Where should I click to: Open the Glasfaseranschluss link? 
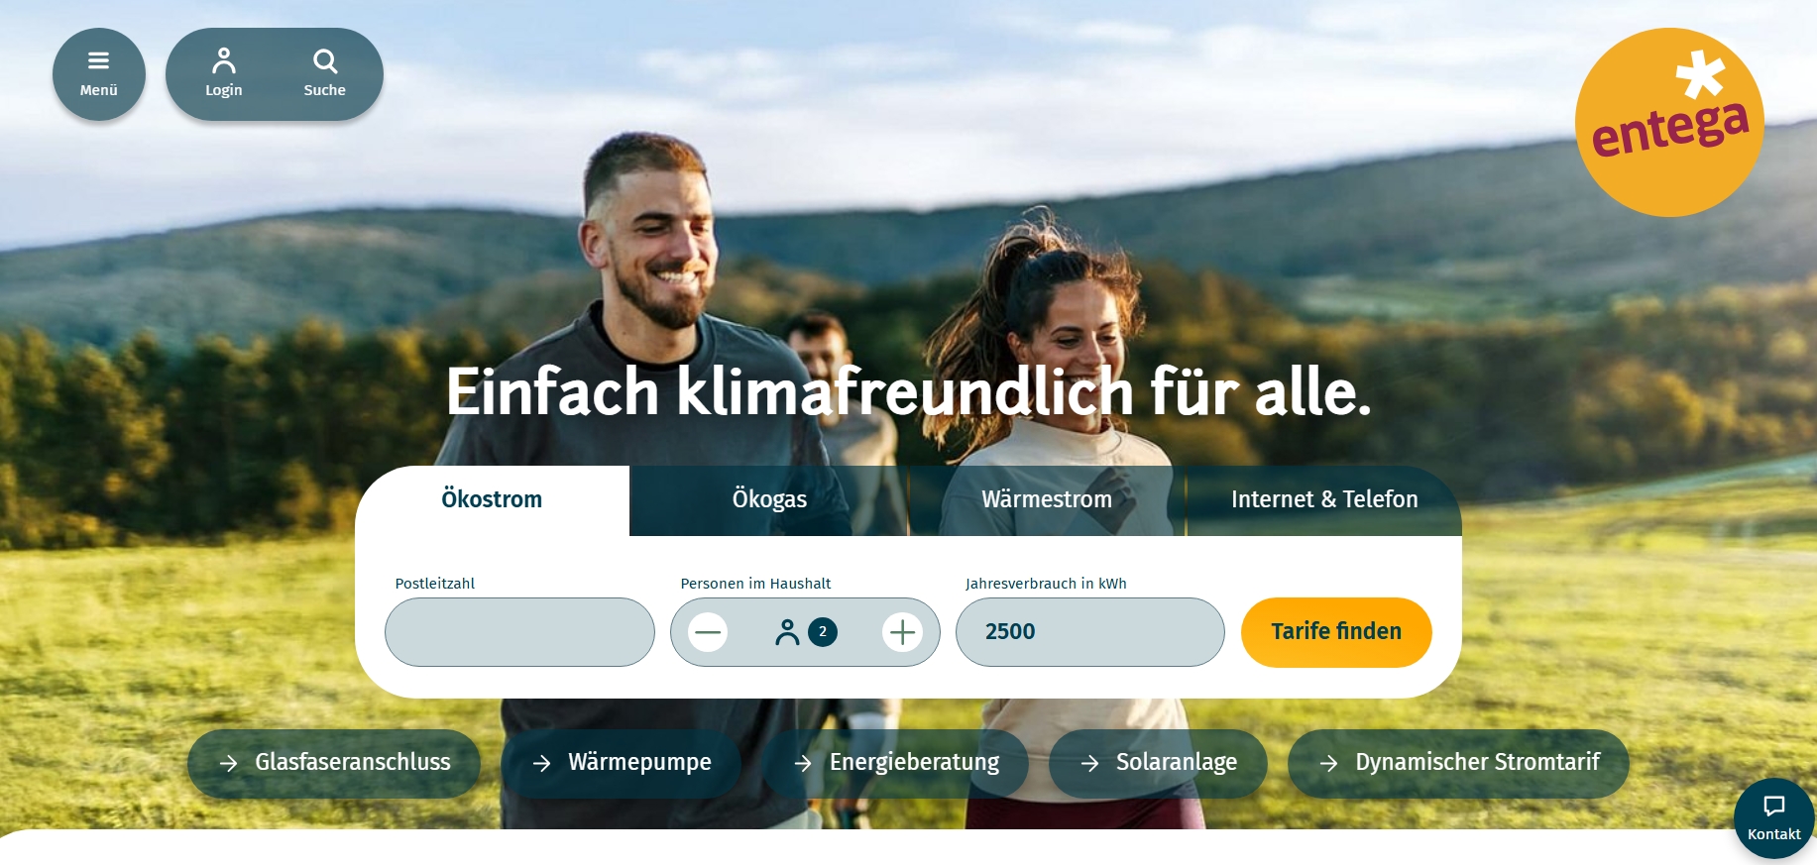(x=334, y=763)
